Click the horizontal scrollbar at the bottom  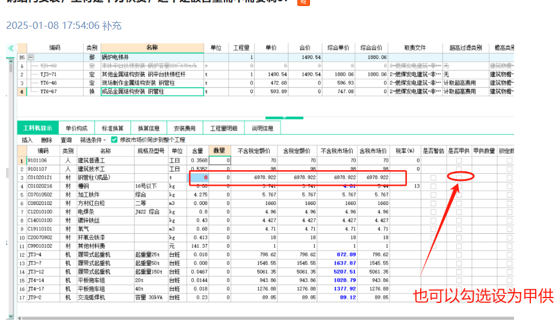[267, 318]
